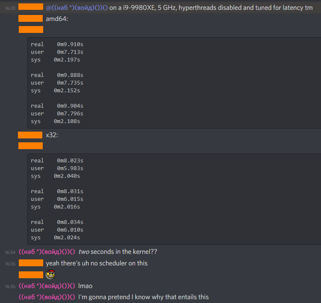Open the pink username before "lmao"

[47, 286]
